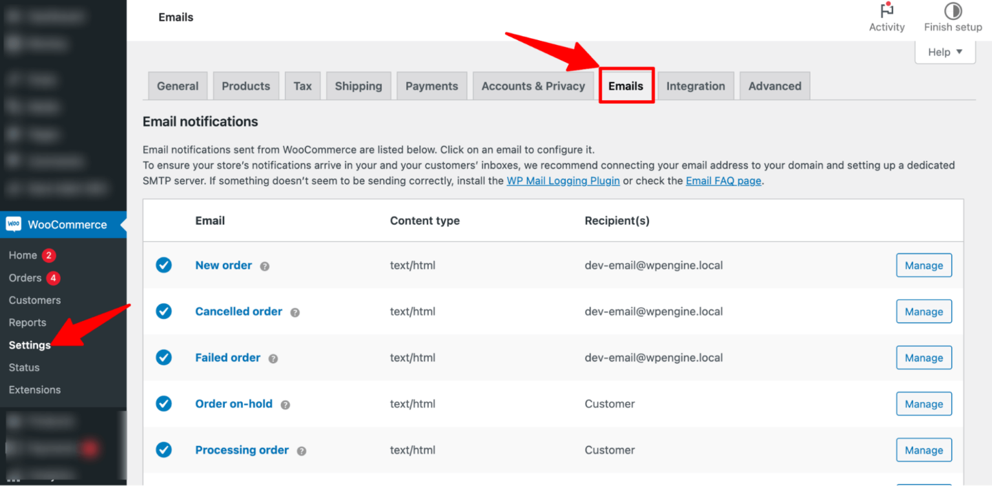Open the WP Mail Logging Plugin link

click(563, 181)
